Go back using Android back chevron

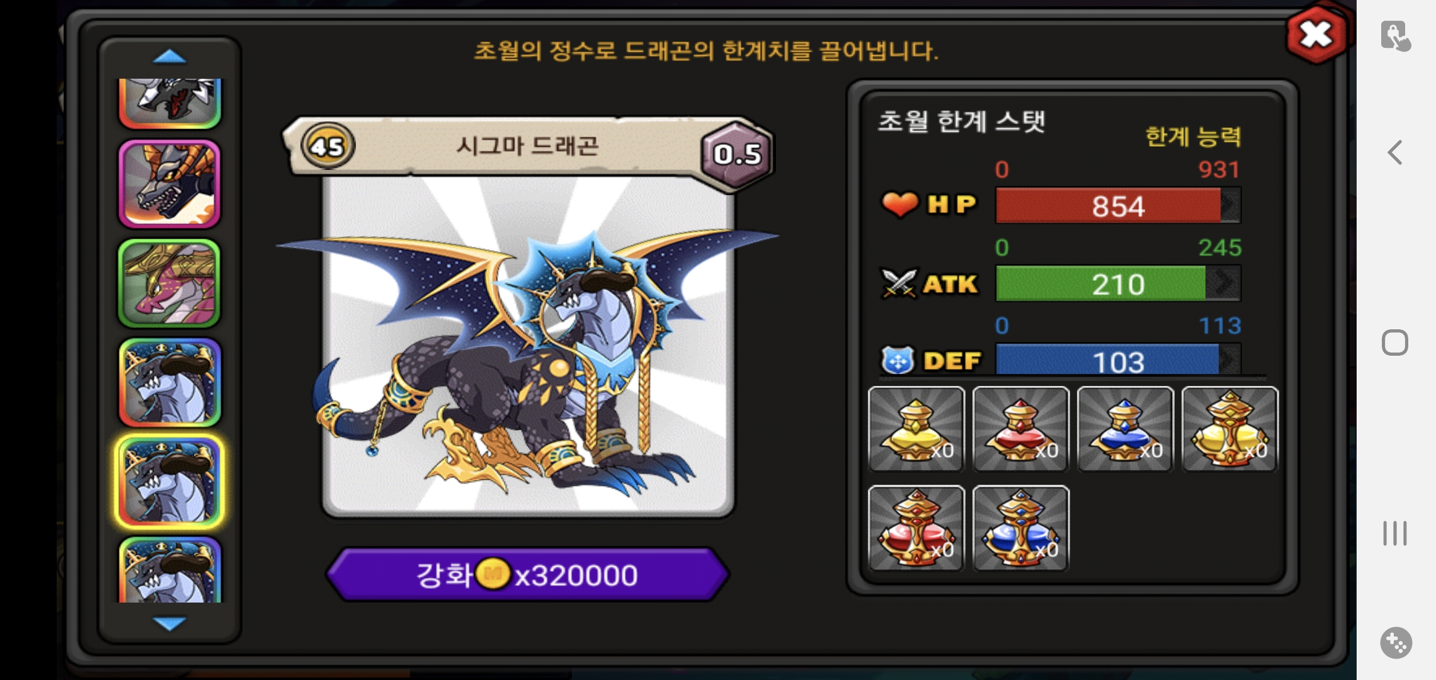1395,152
